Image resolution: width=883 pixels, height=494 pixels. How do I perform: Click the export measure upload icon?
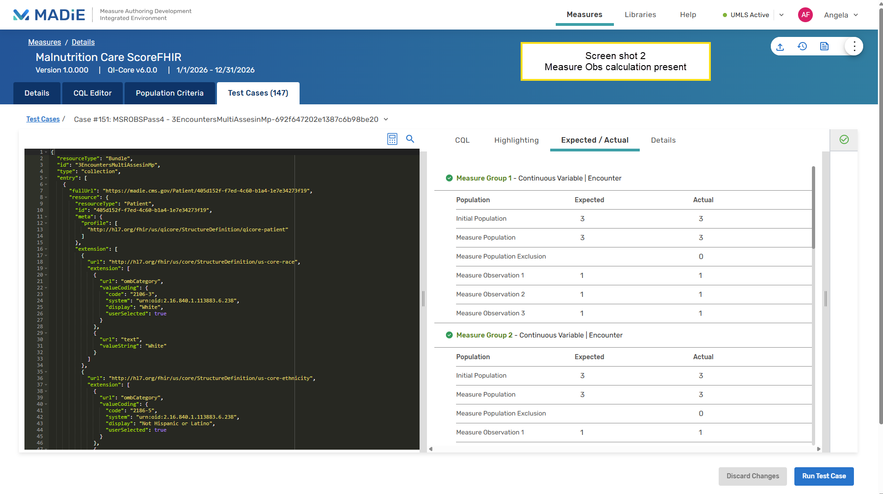pyautogui.click(x=780, y=47)
